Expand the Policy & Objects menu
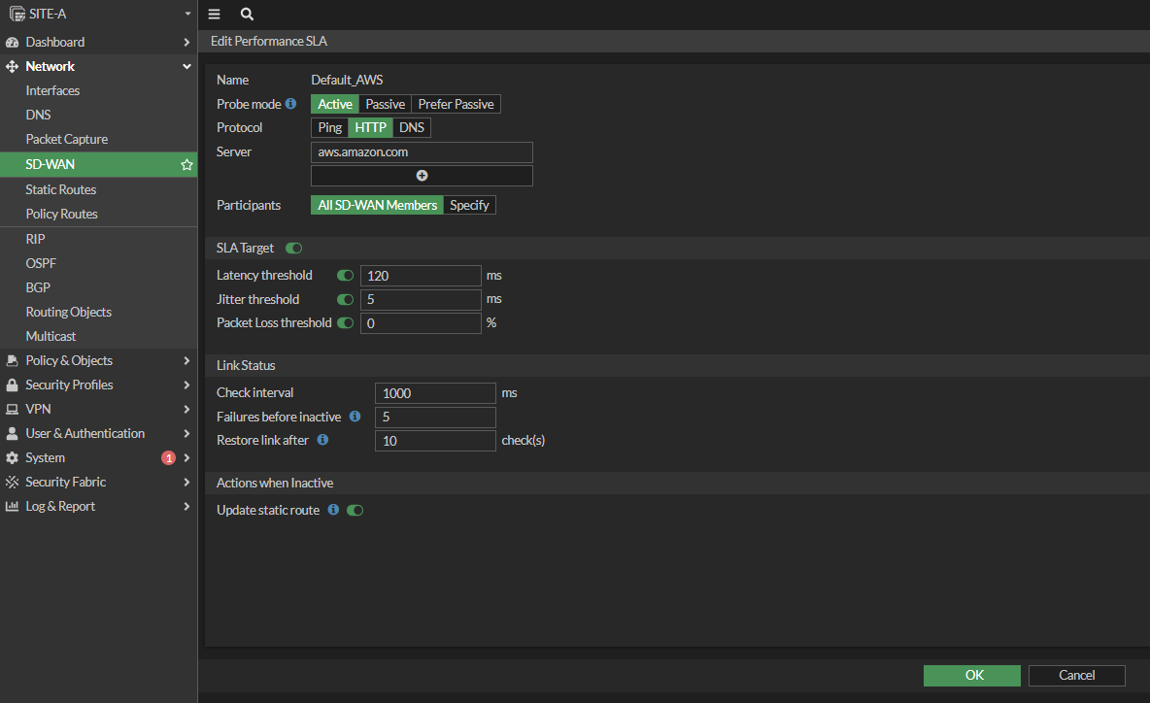 97,360
